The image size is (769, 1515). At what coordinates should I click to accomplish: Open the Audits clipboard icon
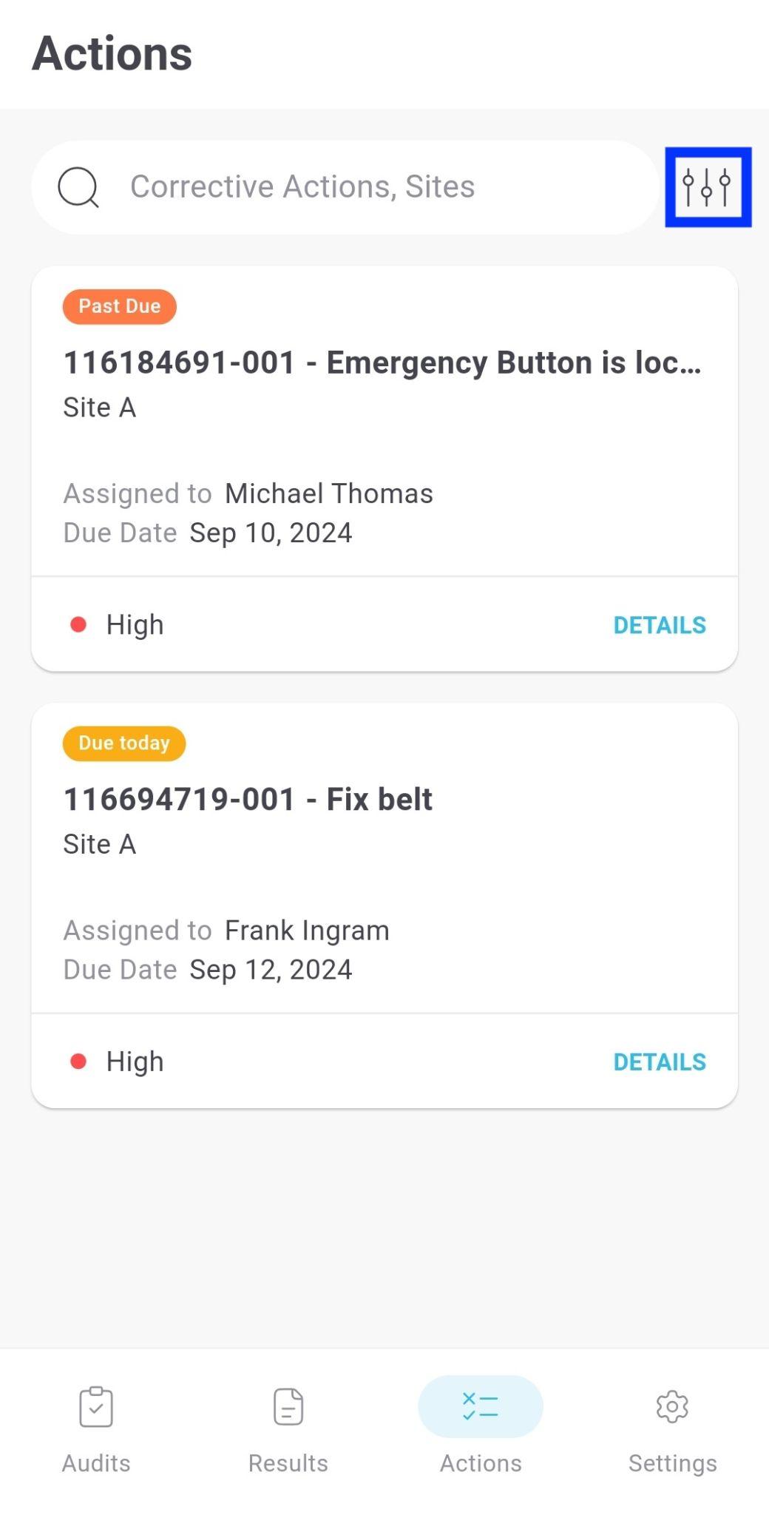click(96, 1406)
